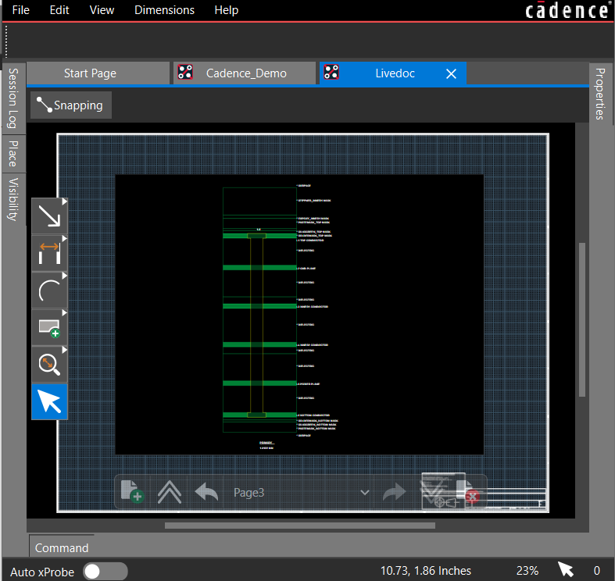The height and width of the screenshot is (581, 615).
Task: Open the Visibility side panel
Action: [x=13, y=199]
